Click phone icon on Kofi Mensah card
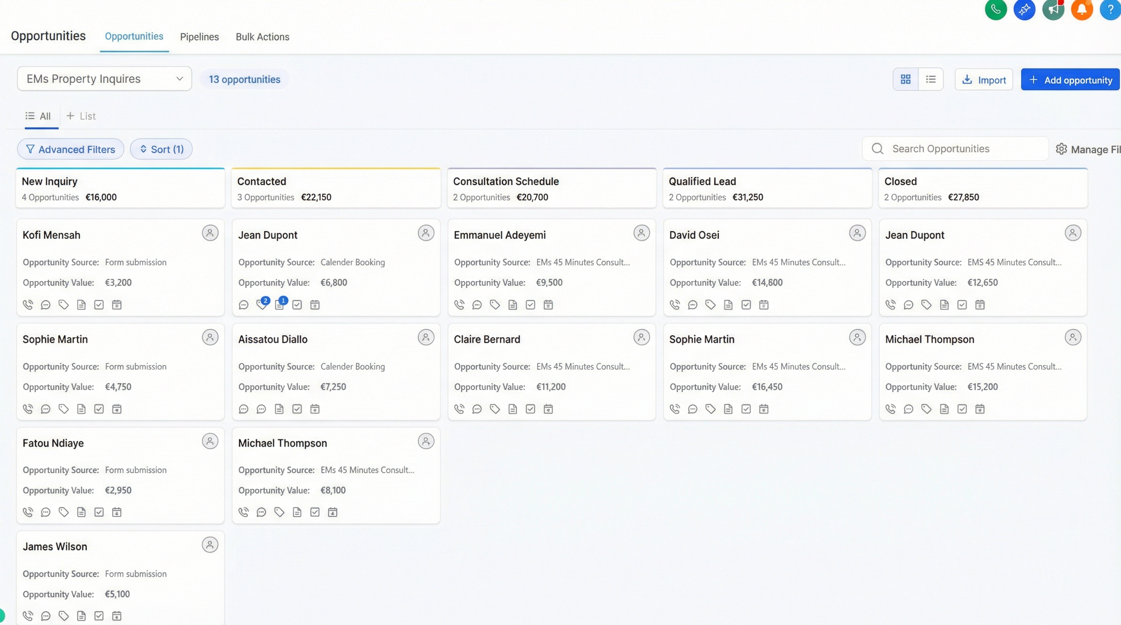This screenshot has height=625, width=1121. [28, 305]
